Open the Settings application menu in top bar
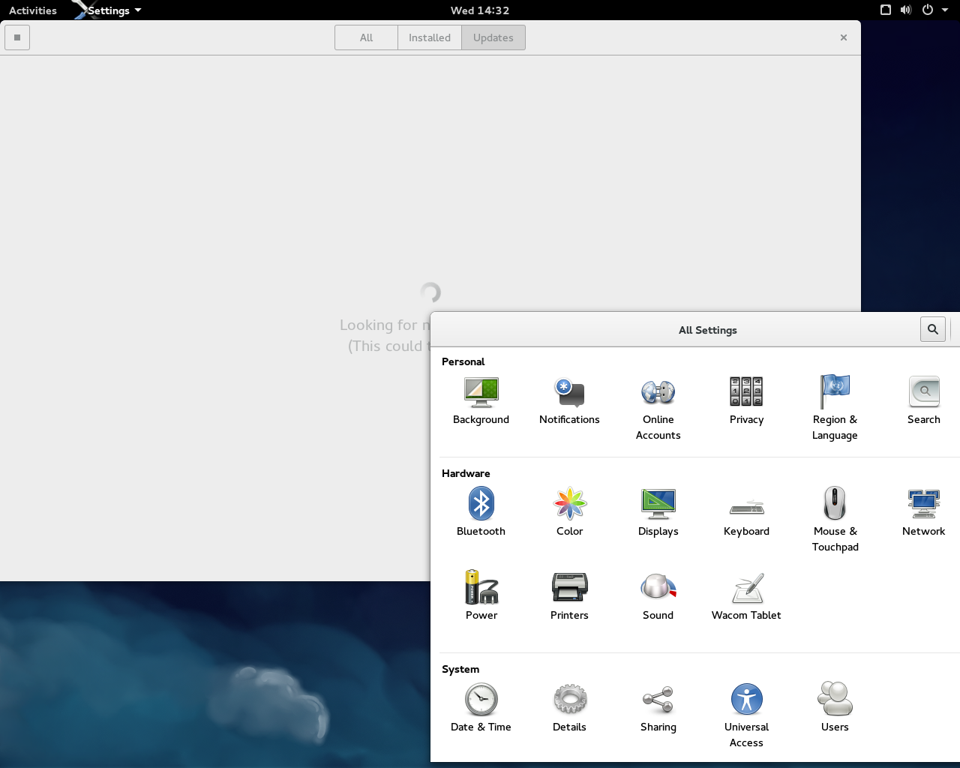Screen dimensions: 960x768 pyautogui.click(x=107, y=10)
